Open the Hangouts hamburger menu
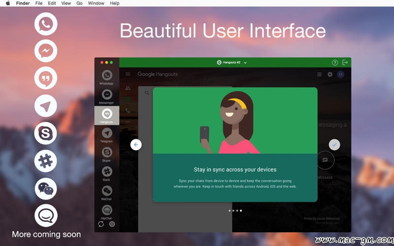The height and width of the screenshot is (246, 394). [x=128, y=74]
